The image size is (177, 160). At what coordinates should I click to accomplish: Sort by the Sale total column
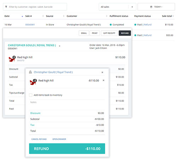pyautogui.click(x=167, y=16)
